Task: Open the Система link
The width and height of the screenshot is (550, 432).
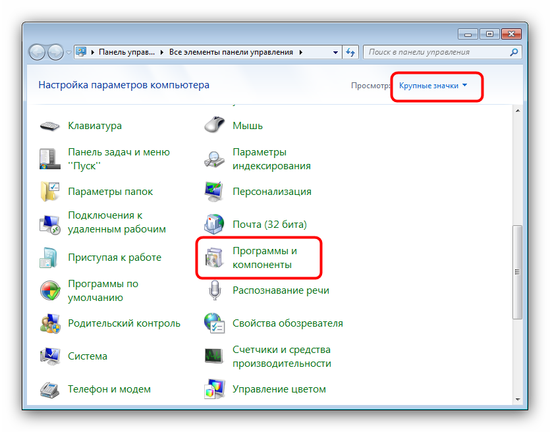Action: [x=88, y=356]
